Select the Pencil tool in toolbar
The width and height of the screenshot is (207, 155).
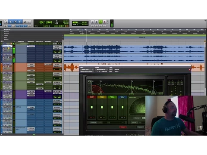[29, 22]
